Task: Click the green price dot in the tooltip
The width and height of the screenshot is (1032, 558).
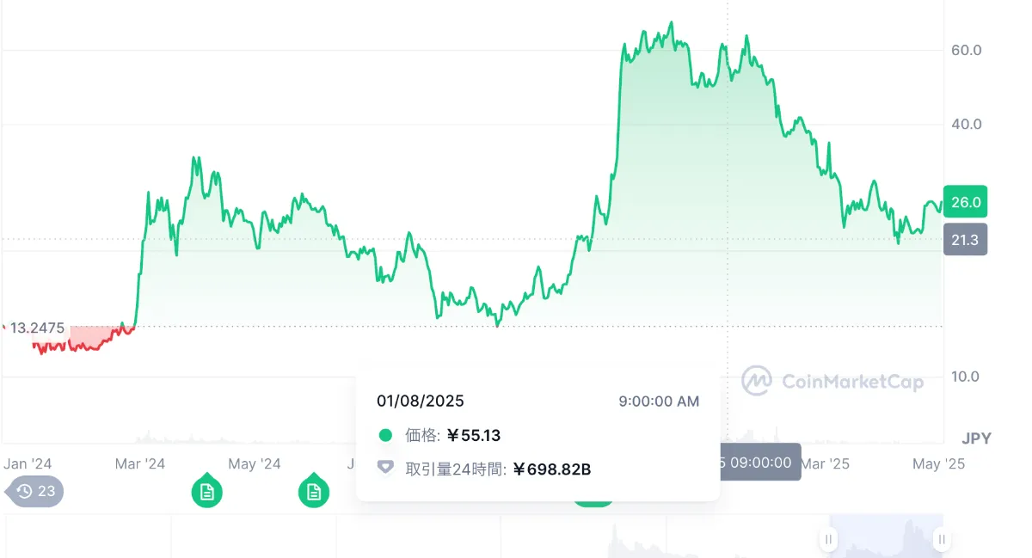Action: [x=385, y=436]
